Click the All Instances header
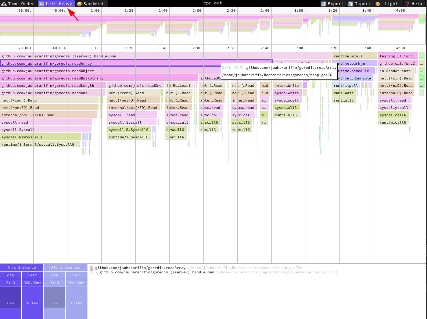This screenshot has height=319, width=427. (x=65, y=267)
